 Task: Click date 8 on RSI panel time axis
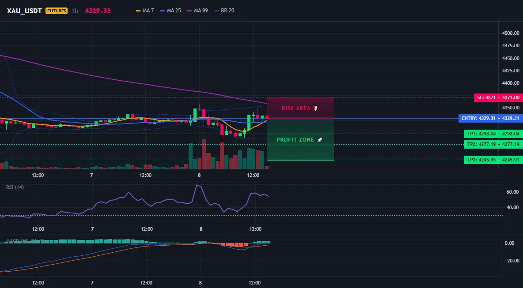pos(201,229)
